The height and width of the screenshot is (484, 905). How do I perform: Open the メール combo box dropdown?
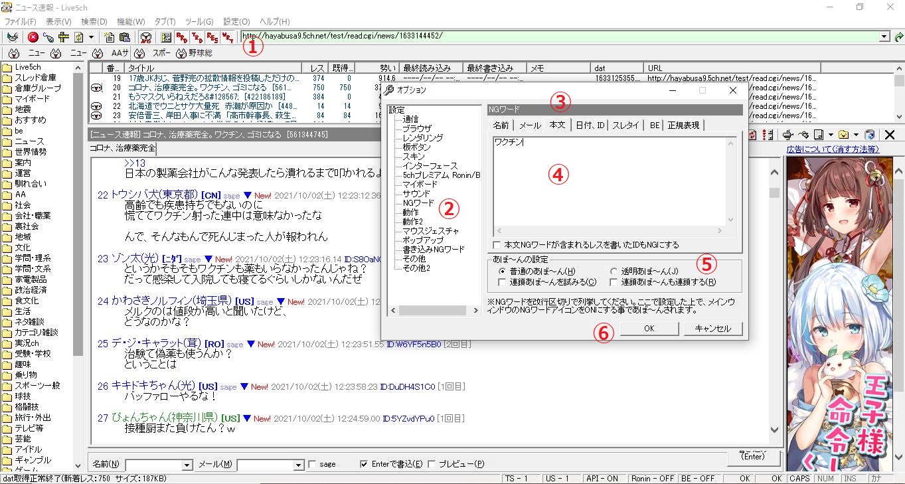[x=298, y=465]
